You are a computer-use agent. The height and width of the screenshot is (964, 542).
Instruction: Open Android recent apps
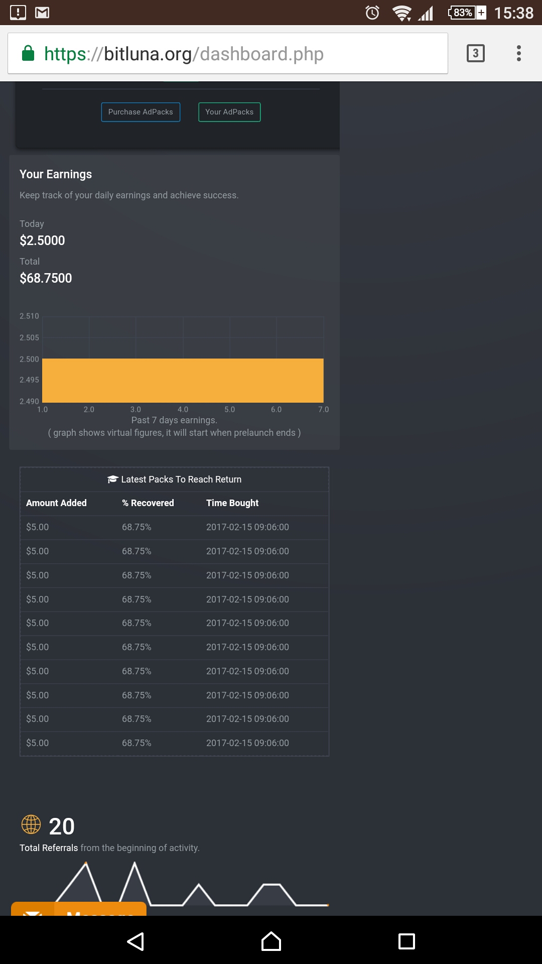click(406, 941)
